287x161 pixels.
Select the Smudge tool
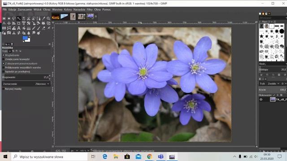[x=34, y=33]
